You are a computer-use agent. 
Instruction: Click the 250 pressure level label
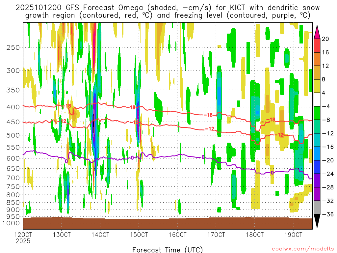pyautogui.click(x=13, y=47)
